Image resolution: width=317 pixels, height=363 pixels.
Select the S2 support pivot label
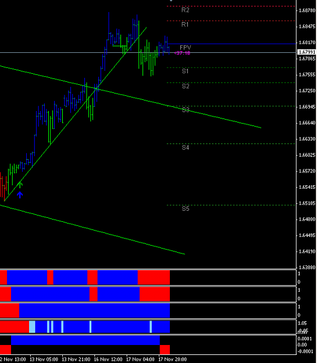pos(186,86)
